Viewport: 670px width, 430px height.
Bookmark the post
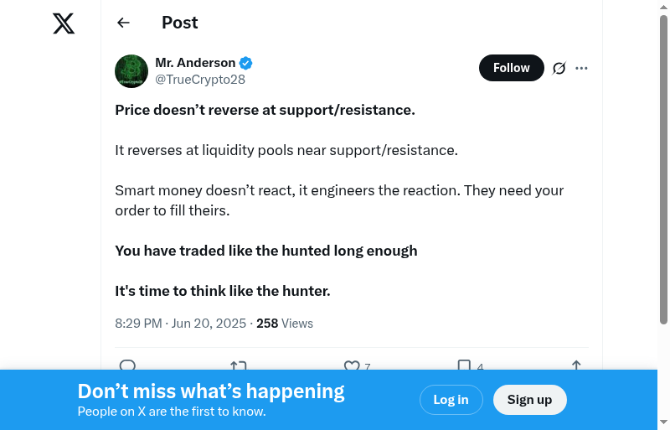coord(464,365)
